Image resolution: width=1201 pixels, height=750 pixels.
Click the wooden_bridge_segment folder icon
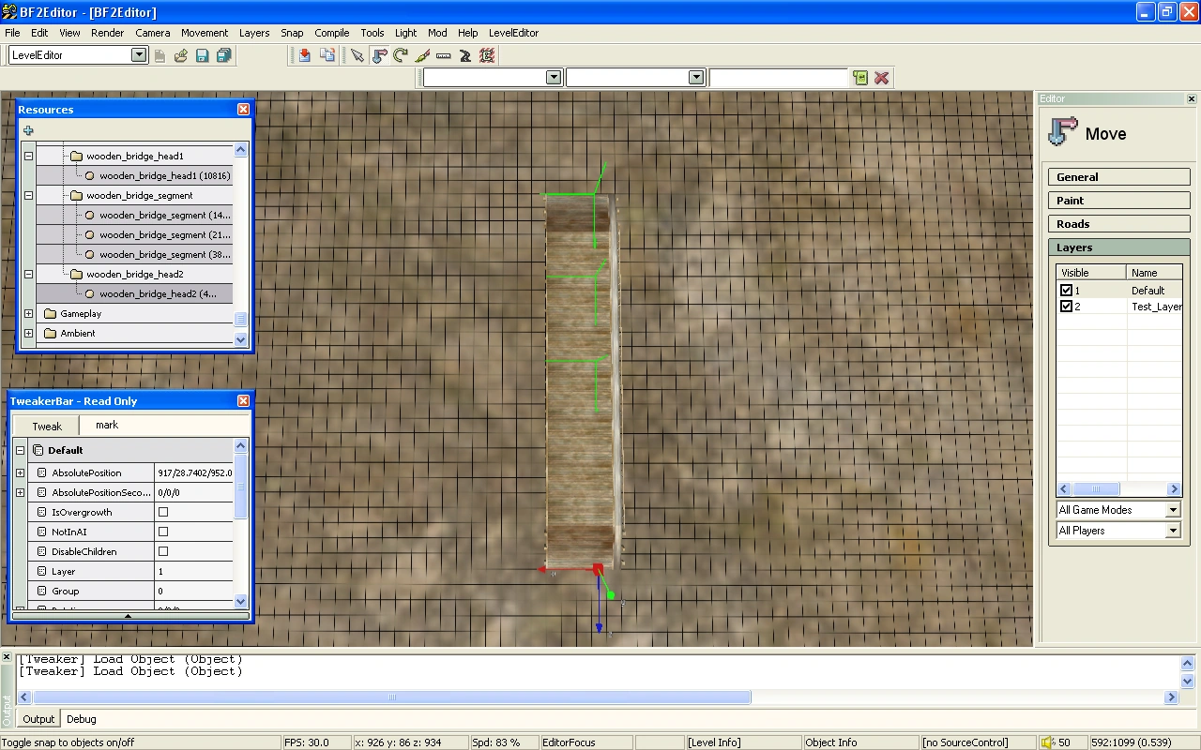click(77, 196)
